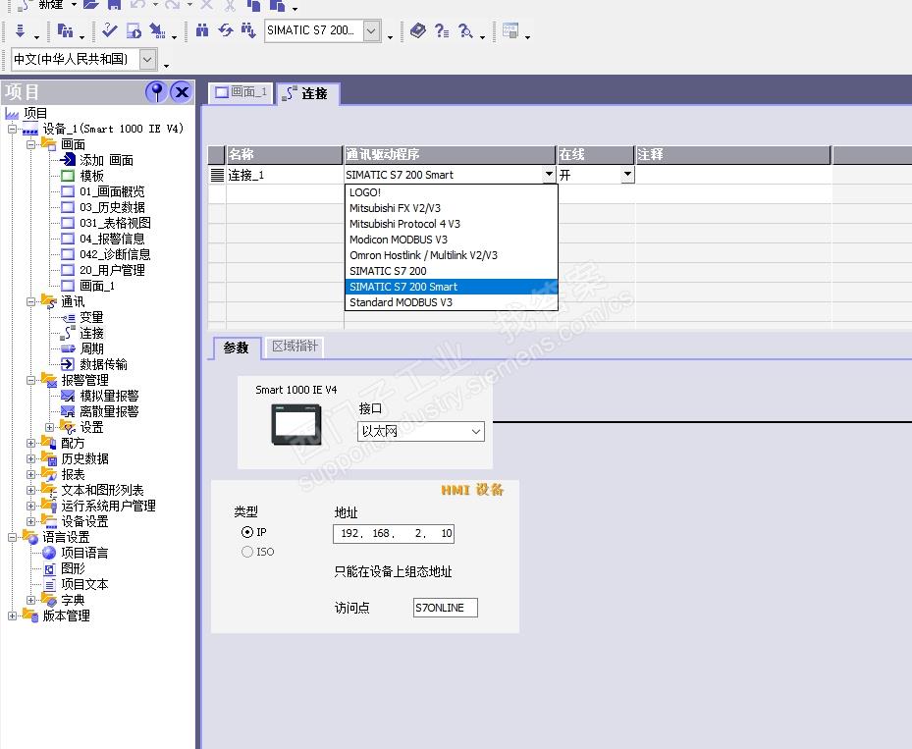Open the language dropdown '中文(中华人民共和国)'
912x749 pixels.
point(147,59)
